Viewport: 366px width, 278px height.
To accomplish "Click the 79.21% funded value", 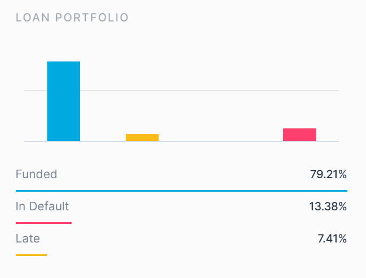I will coord(328,174).
